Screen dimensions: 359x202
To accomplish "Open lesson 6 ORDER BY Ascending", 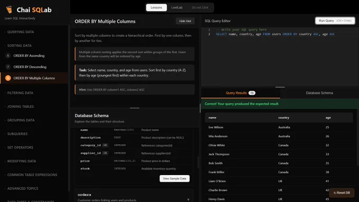I will pyautogui.click(x=29, y=55).
